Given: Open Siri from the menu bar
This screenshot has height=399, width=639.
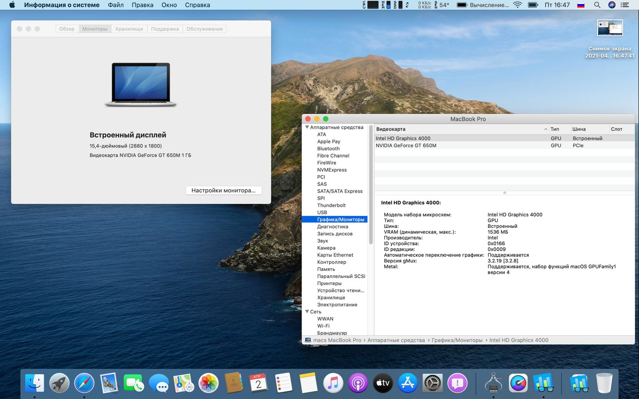Looking at the screenshot, I should point(612,5).
